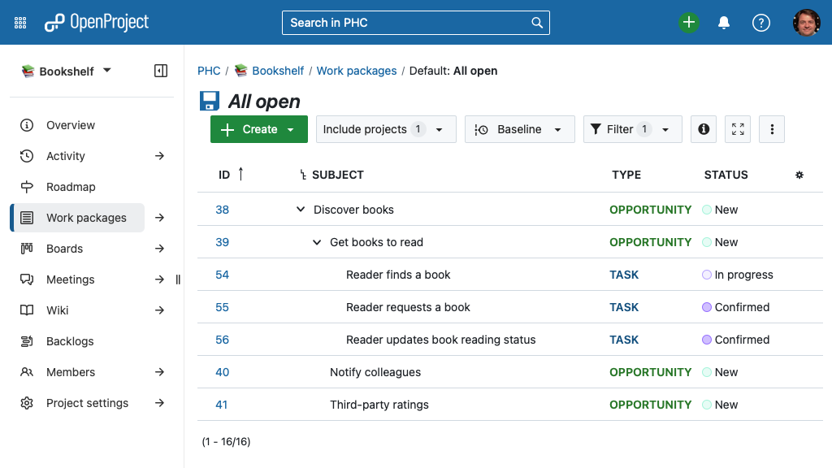Image resolution: width=832 pixels, height=468 pixels.
Task: Open the more actions three-dot menu
Action: tap(772, 129)
